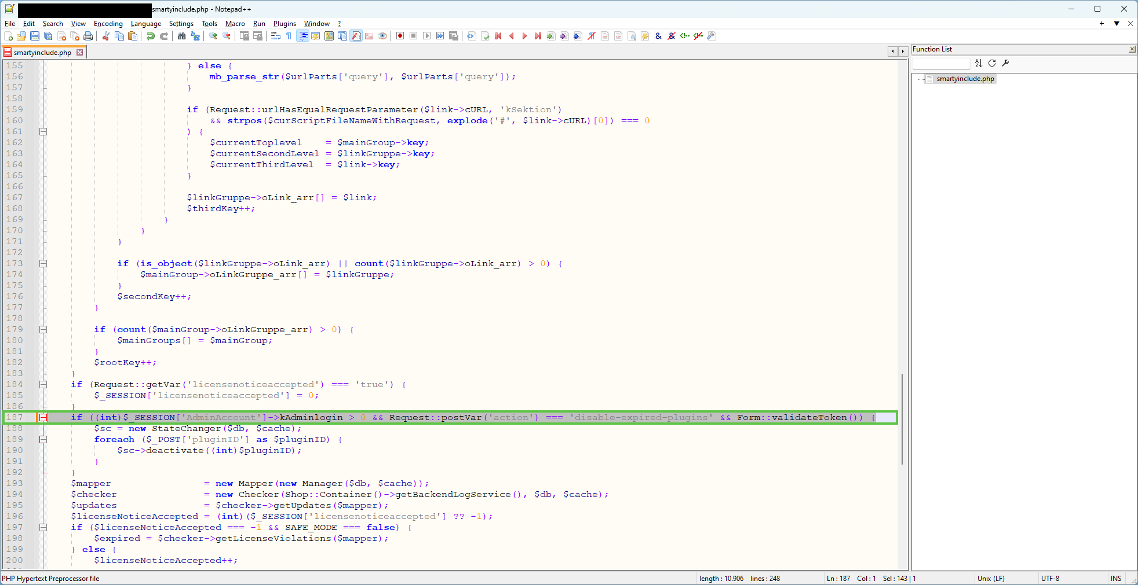Reload the Function List with refresh icon
Image resolution: width=1138 pixels, height=585 pixels.
coord(992,63)
